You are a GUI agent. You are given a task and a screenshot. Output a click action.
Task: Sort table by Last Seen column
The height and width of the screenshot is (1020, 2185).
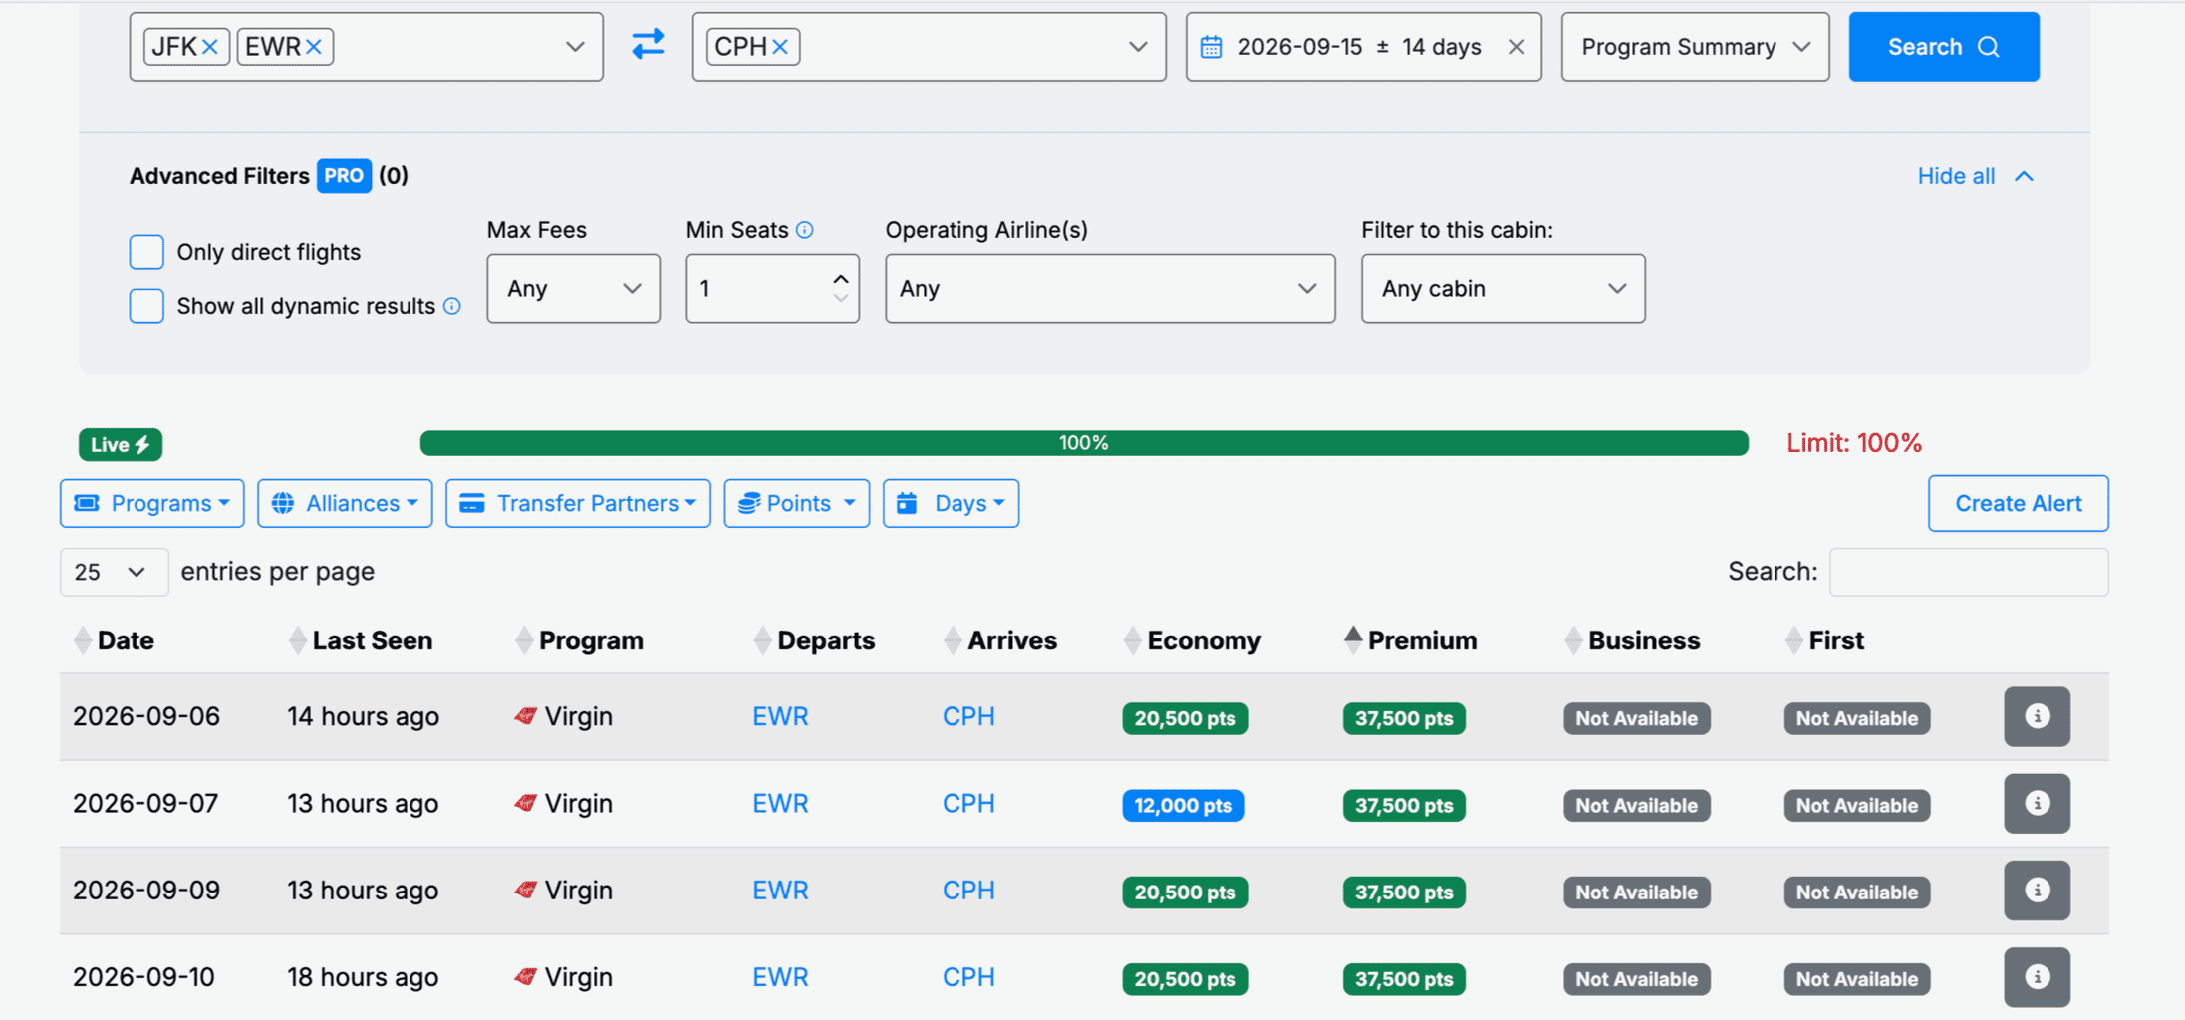(x=361, y=640)
